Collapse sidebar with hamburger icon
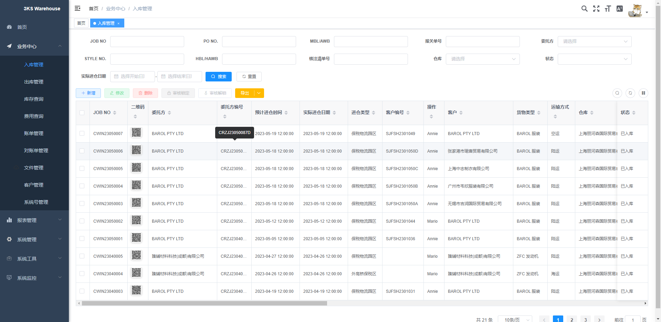 [77, 8]
